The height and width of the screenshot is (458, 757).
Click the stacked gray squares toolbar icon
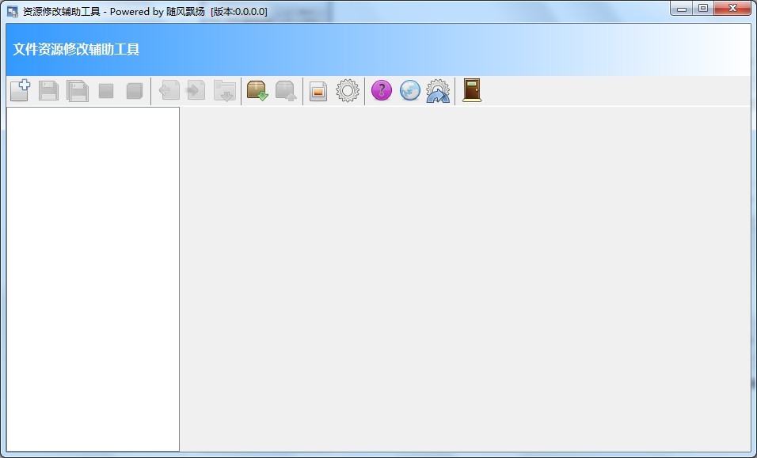pyautogui.click(x=134, y=91)
